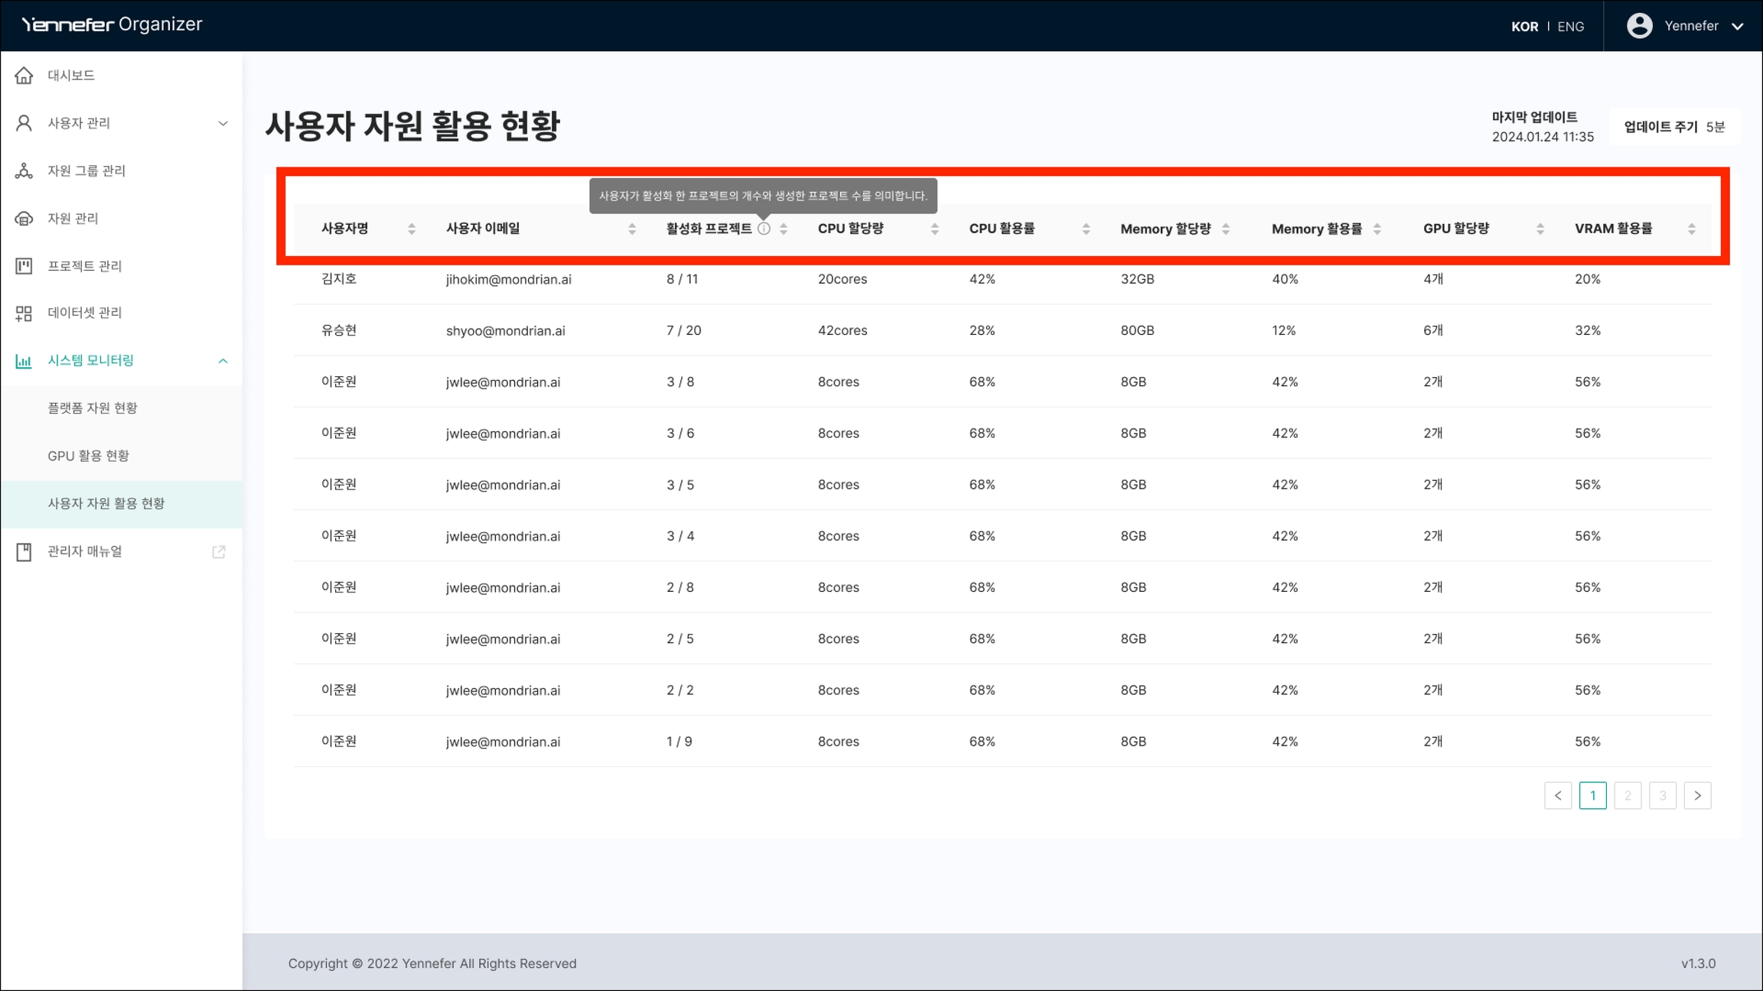The height and width of the screenshot is (991, 1763).
Task: Collapse the 시스템 모니터링 section
Action: (x=223, y=360)
